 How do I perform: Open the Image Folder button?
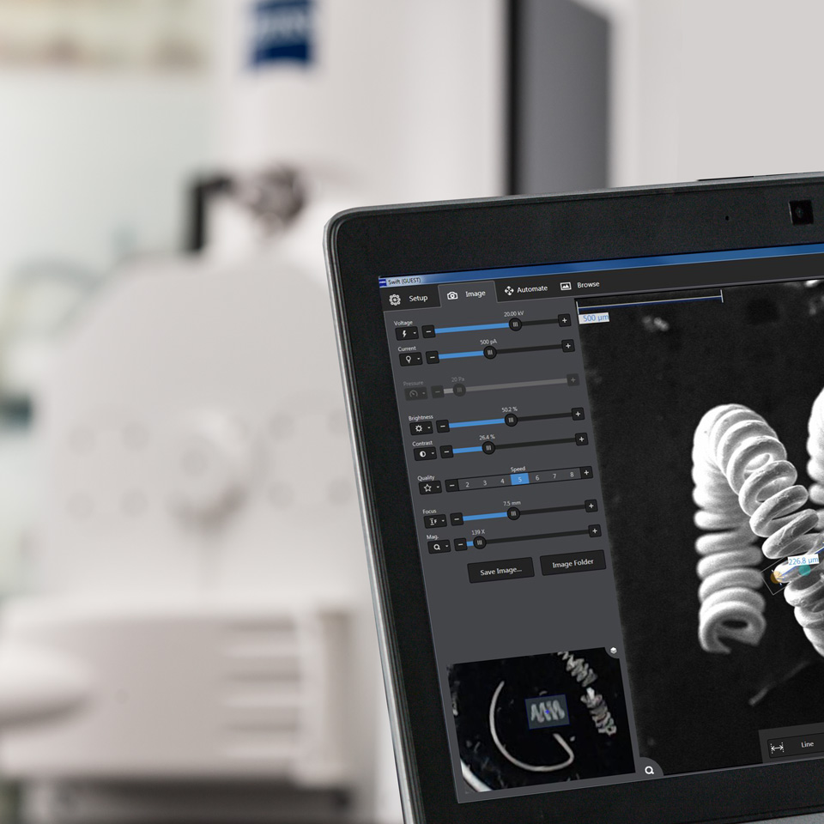[x=573, y=564]
